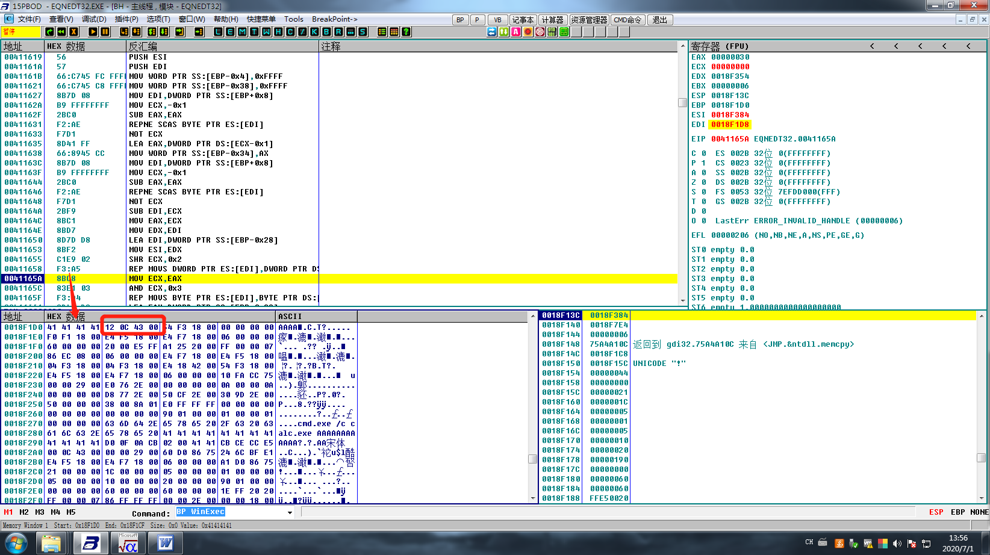Open debugging options list icon
Image resolution: width=990 pixels, height=555 pixels.
pos(382,32)
